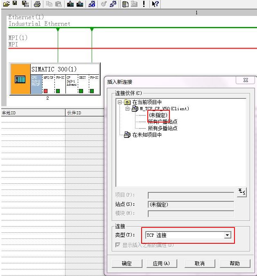Click the 本地ID column header
Viewport: 257px width, 276px height.
tap(33, 113)
